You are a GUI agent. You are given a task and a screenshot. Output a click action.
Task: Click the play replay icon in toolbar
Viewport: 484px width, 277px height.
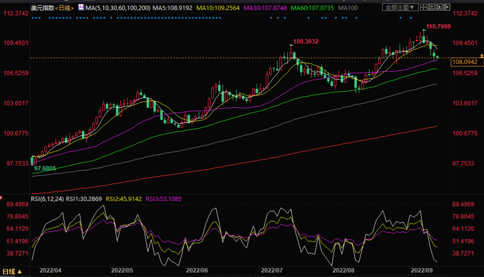(439, 7)
